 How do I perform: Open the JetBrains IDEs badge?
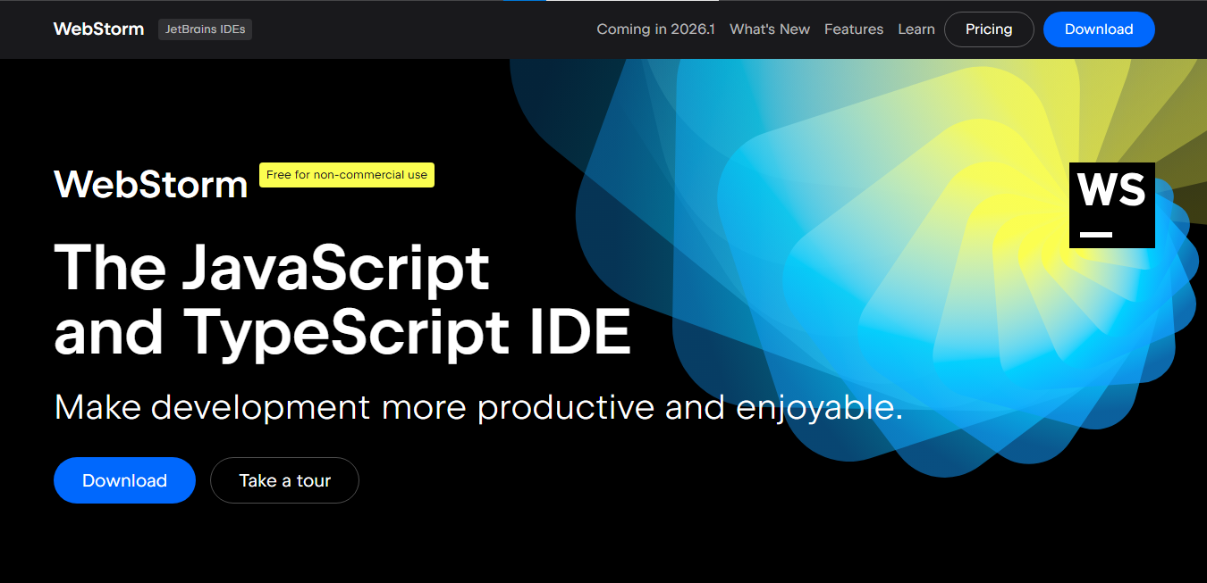(x=206, y=29)
